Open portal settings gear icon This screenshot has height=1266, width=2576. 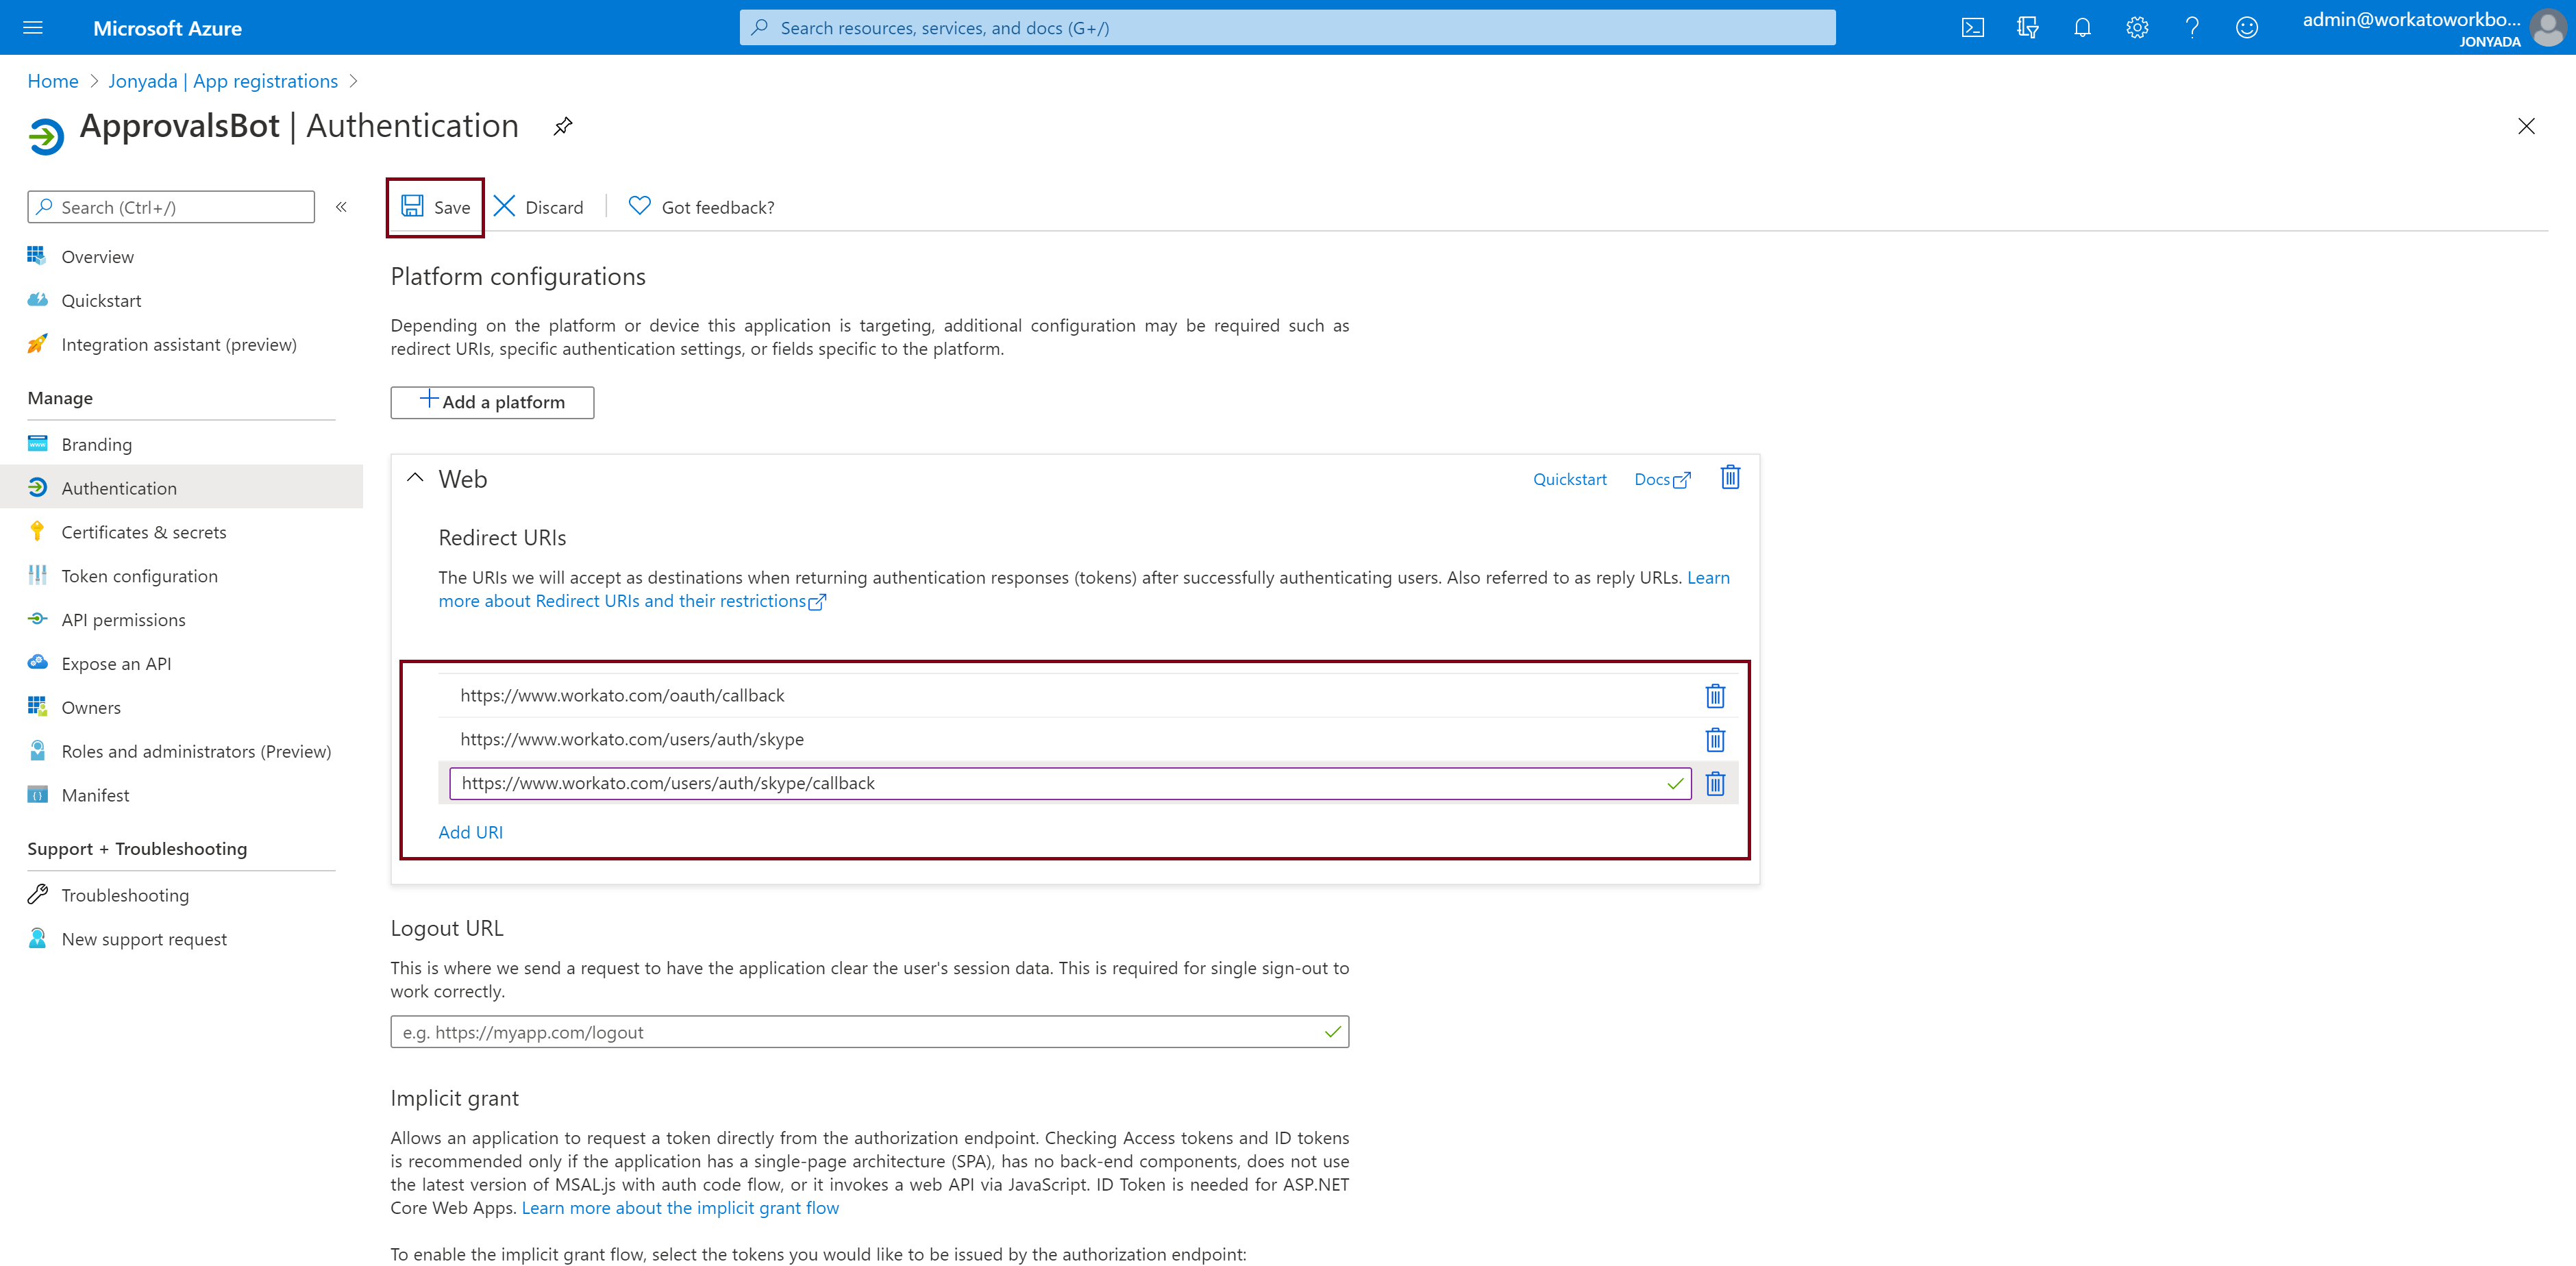tap(2137, 28)
